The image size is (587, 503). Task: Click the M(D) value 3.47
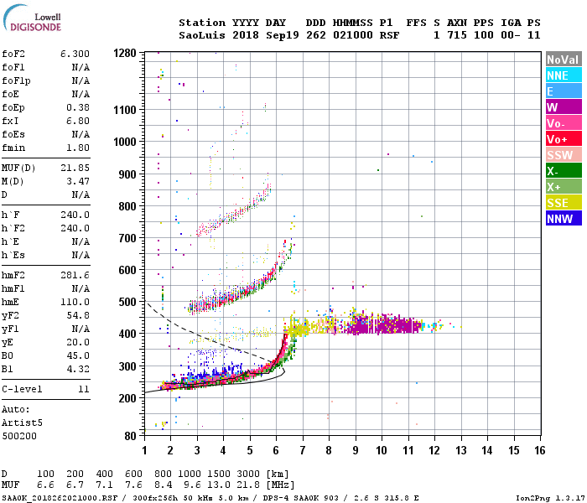pos(78,181)
